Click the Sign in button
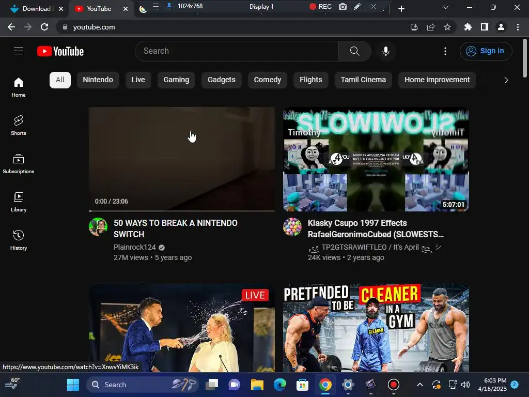The height and width of the screenshot is (397, 529). click(486, 51)
